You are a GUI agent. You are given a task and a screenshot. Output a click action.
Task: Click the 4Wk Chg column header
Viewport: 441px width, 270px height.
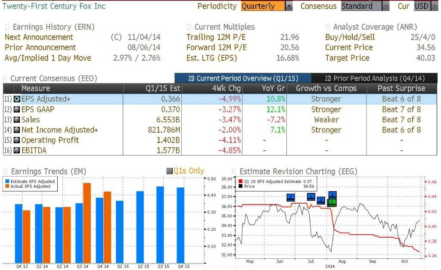[212, 88]
